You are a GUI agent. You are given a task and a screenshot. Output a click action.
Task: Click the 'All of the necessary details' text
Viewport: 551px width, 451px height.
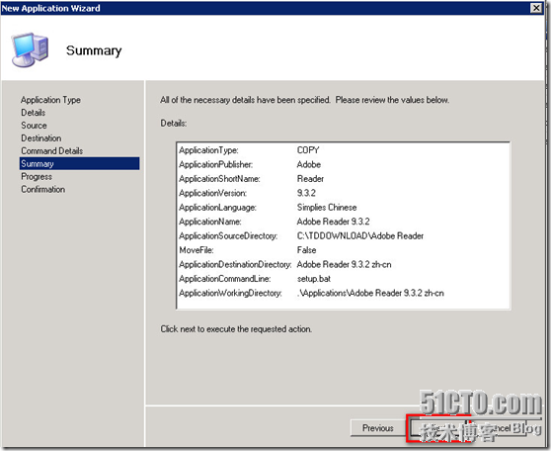click(x=304, y=100)
